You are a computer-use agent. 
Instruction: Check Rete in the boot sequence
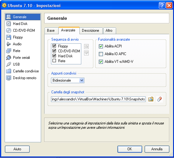(x=54, y=61)
